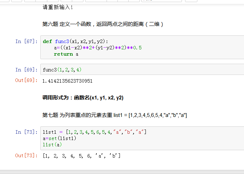Click the deduplicated list output [1, 2, 3...]
The width and height of the screenshot is (244, 174).
point(81,155)
